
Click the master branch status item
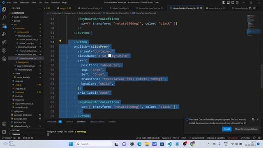coord(7,138)
